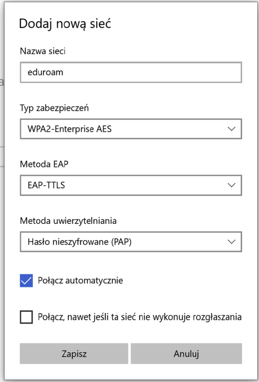Click the eduroam network name field
Screen dimensions: 259x382
(x=130, y=72)
